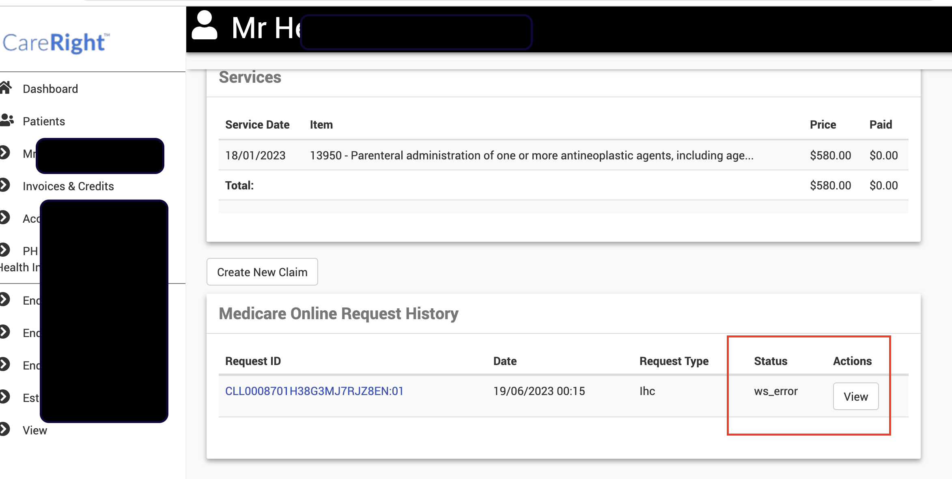Image resolution: width=952 pixels, height=479 pixels.
Task: Click chevron beside the Acc item
Action: pyautogui.click(x=4, y=218)
